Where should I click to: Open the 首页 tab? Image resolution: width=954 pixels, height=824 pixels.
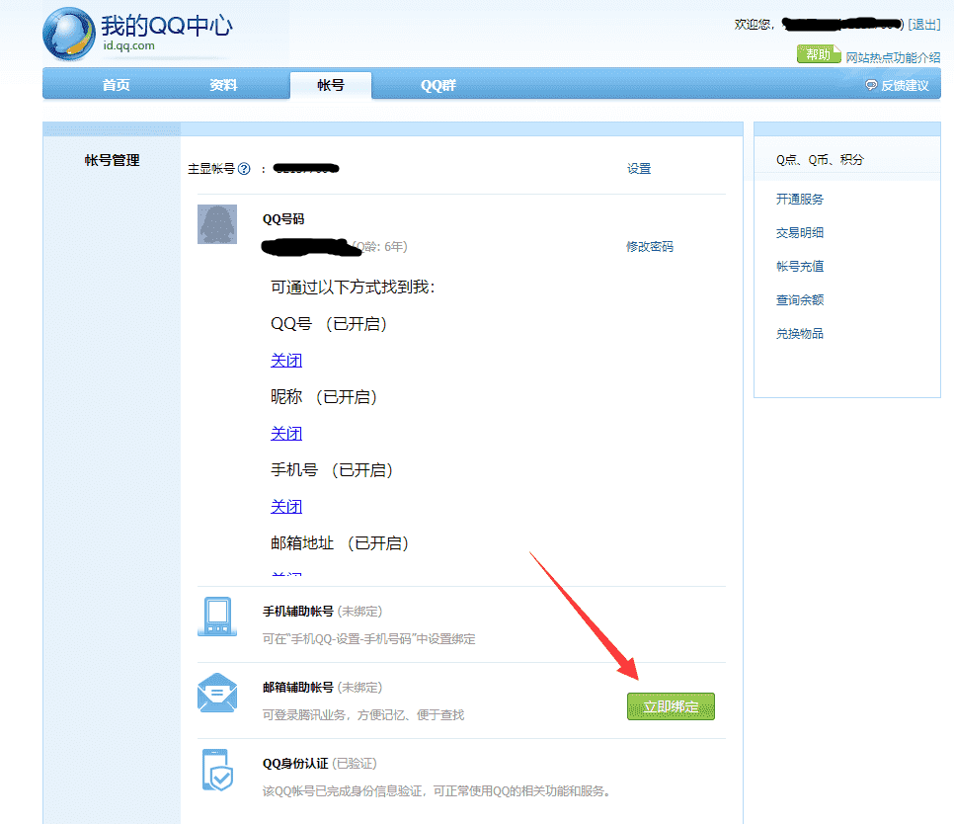point(116,85)
